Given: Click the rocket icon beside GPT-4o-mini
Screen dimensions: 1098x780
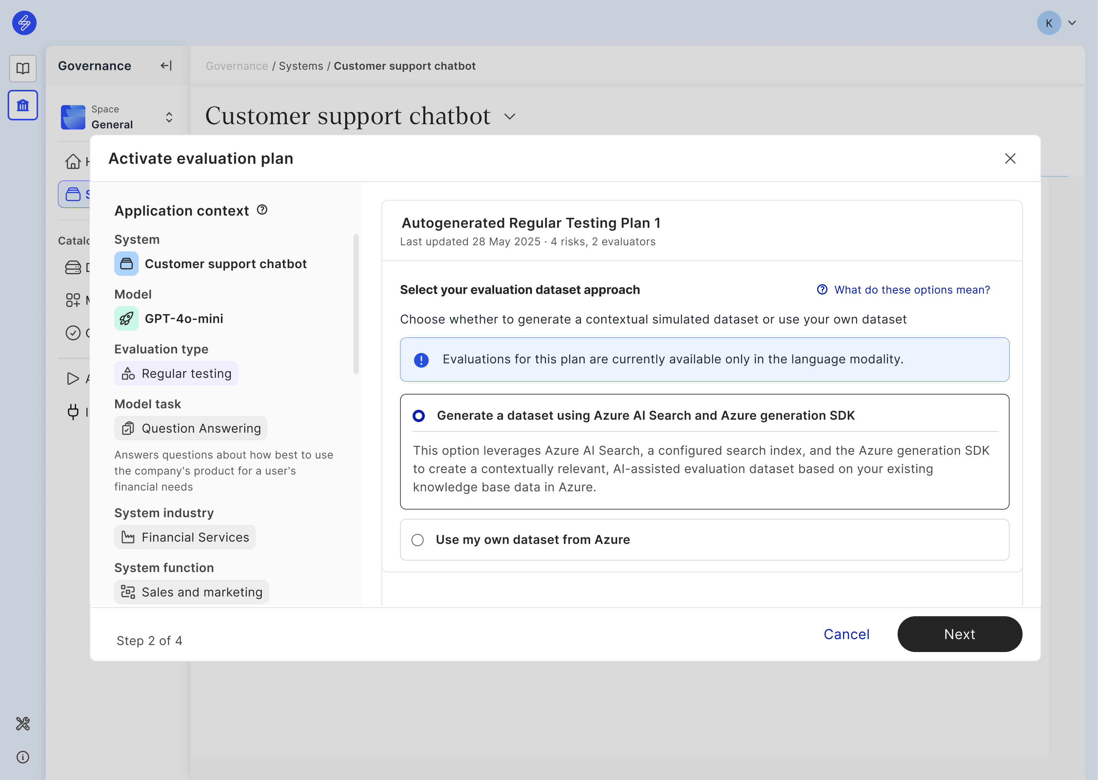Looking at the screenshot, I should click(126, 318).
